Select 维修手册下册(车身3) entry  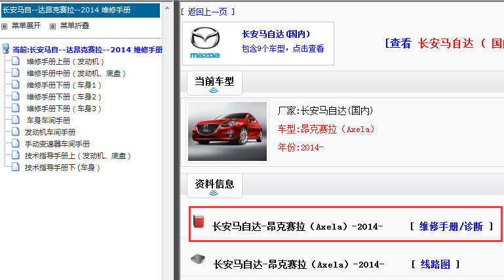tap(64, 109)
